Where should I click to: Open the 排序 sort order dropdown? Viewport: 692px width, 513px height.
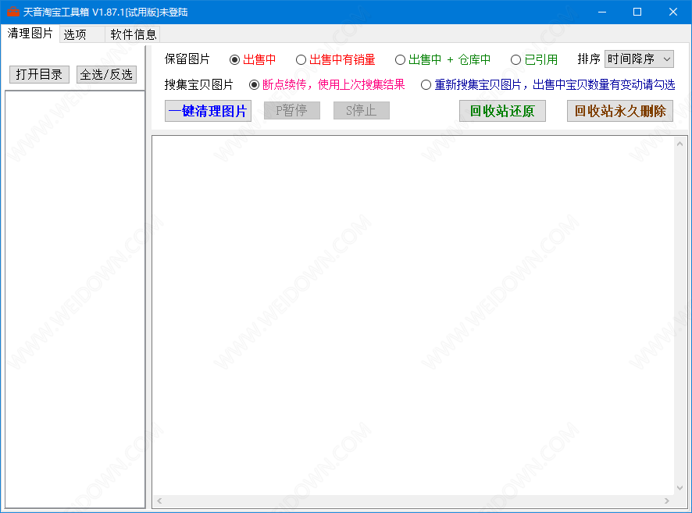639,59
